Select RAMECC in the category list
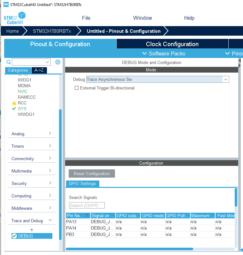 point(27,97)
